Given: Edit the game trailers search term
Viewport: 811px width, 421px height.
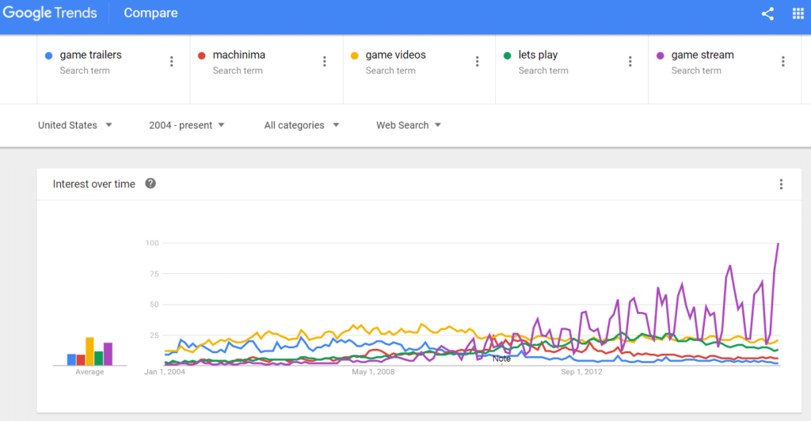Looking at the screenshot, I should pyautogui.click(x=90, y=55).
